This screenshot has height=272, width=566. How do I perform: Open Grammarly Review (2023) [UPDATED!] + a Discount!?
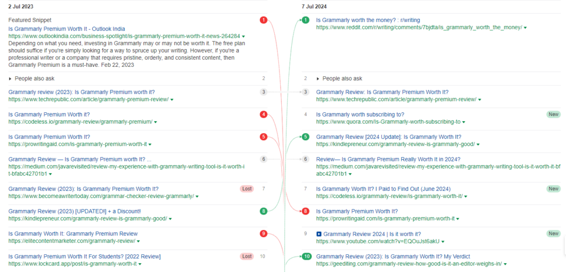tap(75, 211)
